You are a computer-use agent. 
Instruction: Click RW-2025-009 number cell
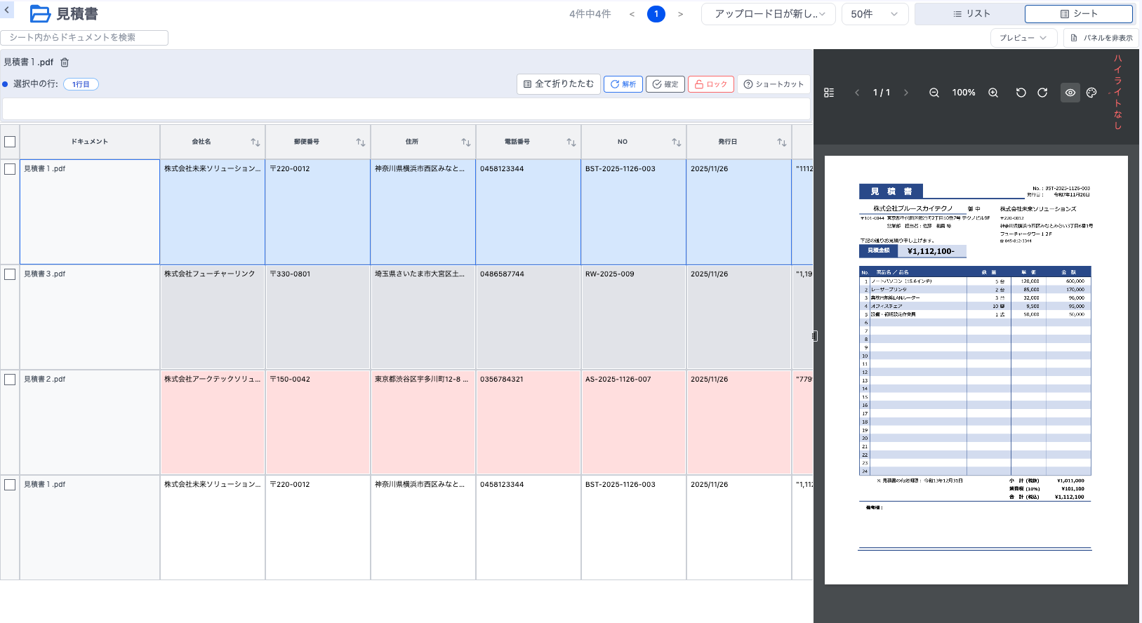(x=634, y=317)
